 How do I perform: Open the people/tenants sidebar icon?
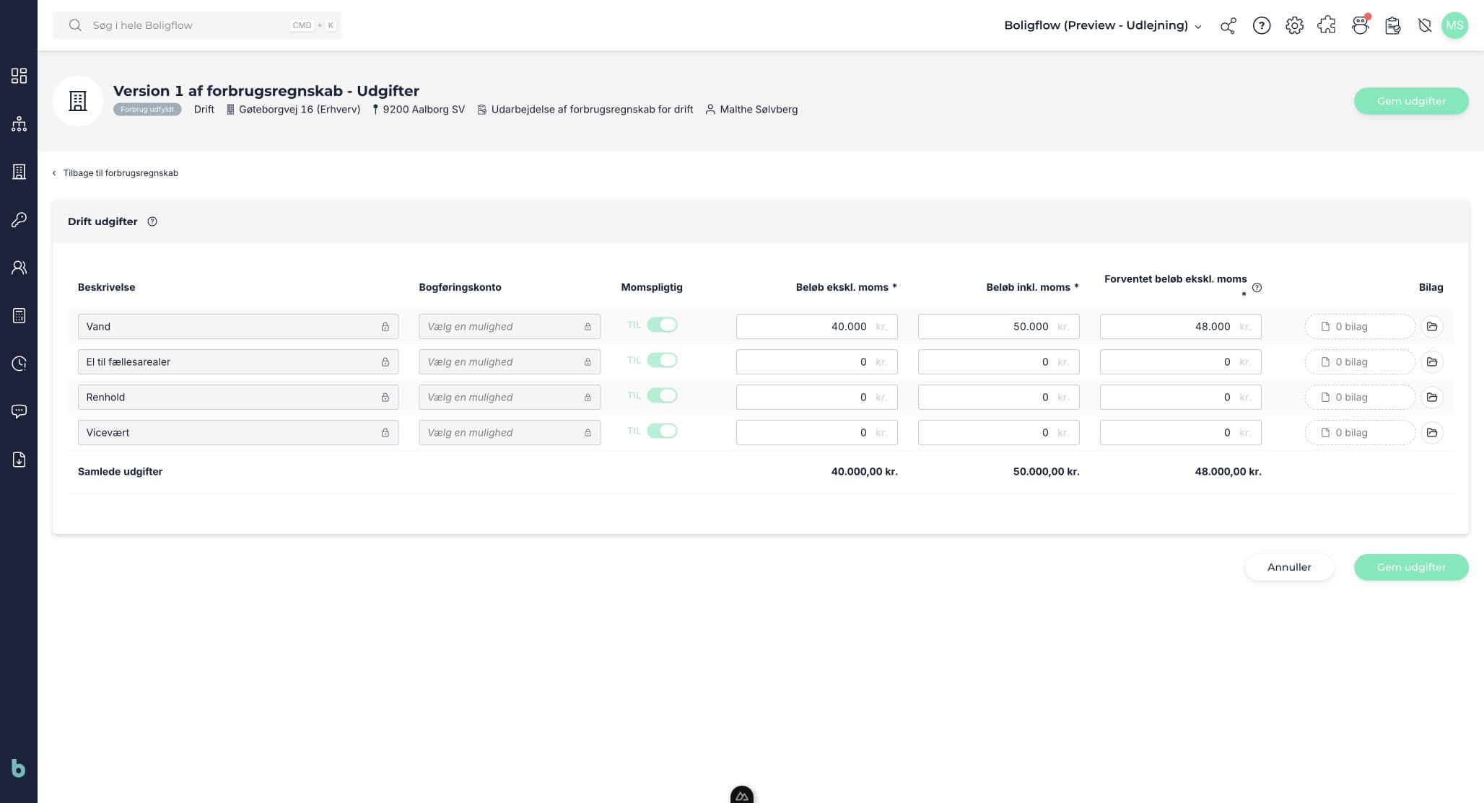(x=19, y=268)
